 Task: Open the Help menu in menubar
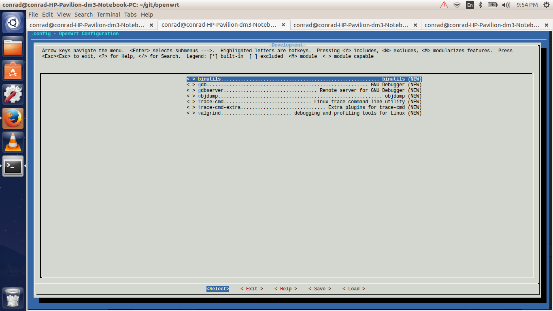tap(147, 15)
